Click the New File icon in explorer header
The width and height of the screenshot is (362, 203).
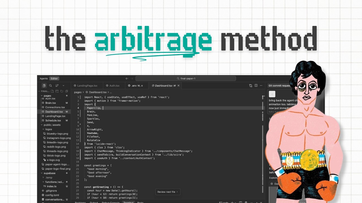pos(53,91)
